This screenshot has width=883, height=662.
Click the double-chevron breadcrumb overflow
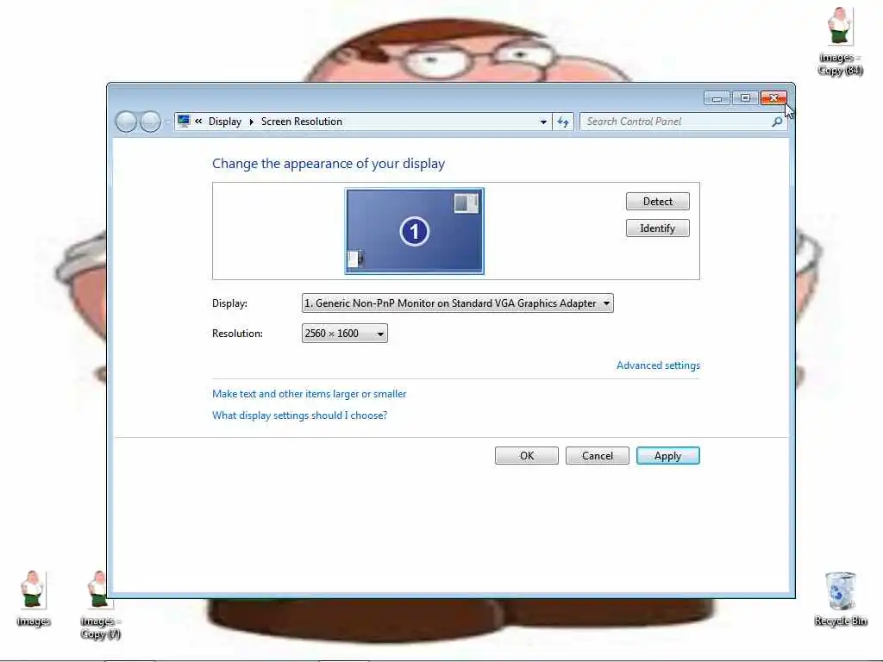198,121
